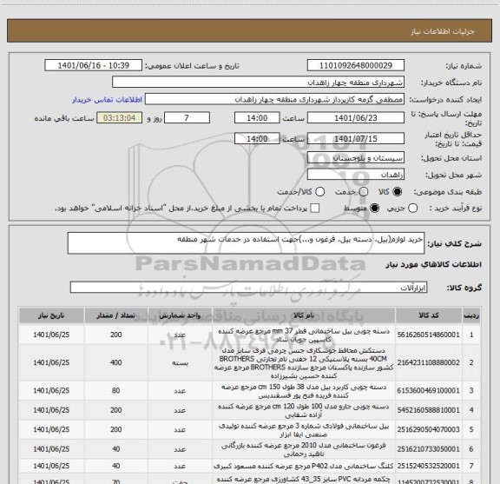500x484 pixels.
Task: Click the goods group field ابزارآلات
Action: pyautogui.click(x=248, y=288)
